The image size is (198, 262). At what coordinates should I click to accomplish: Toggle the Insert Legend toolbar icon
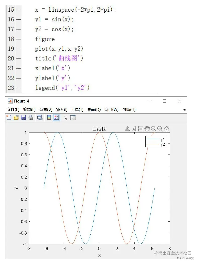(x=56, y=118)
